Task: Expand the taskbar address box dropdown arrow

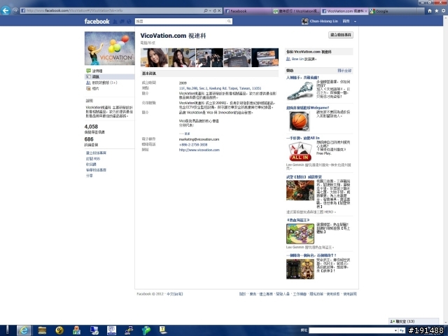Action: click(395, 330)
